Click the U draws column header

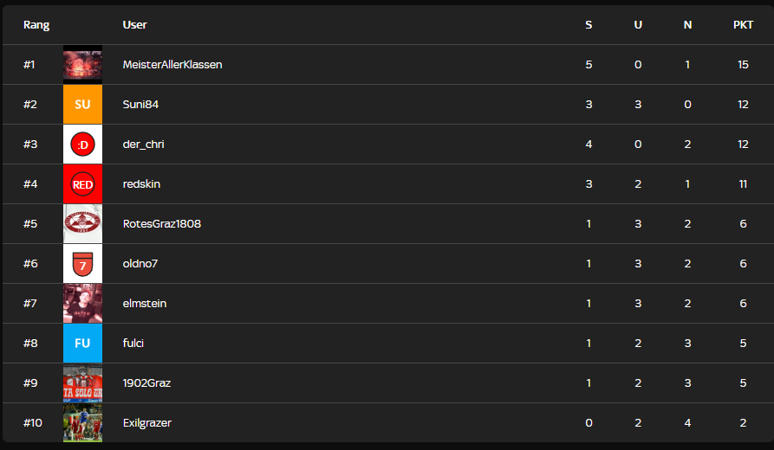click(638, 25)
